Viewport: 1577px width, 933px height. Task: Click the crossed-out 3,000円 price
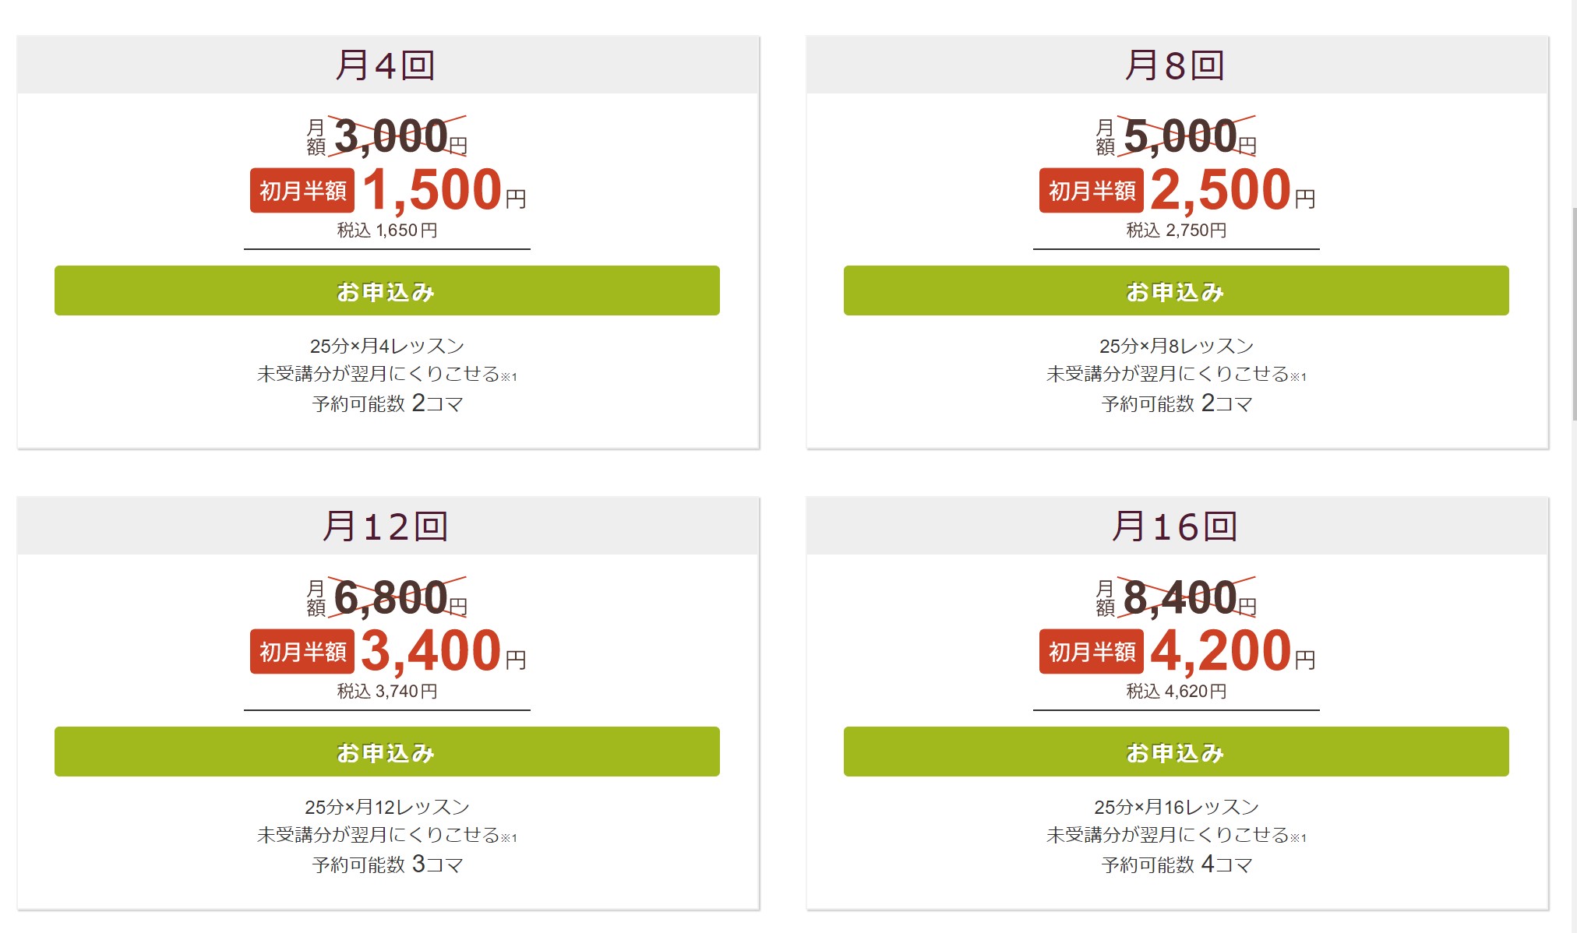pyautogui.click(x=399, y=136)
